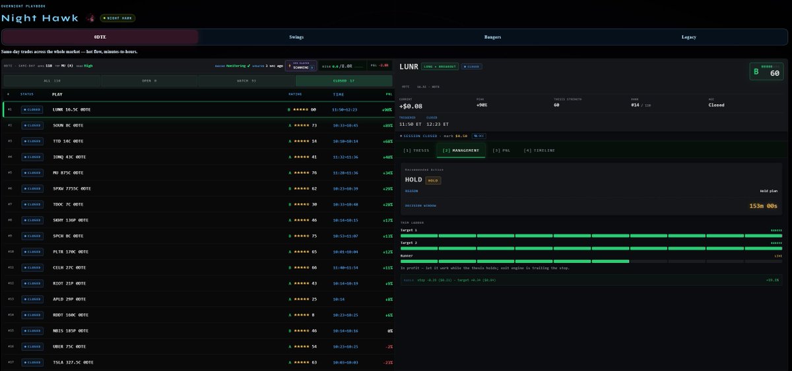Viewport: 792px width, 371px height.
Task: Select the APLD 29P 0DTE play
Action: (x=198, y=299)
